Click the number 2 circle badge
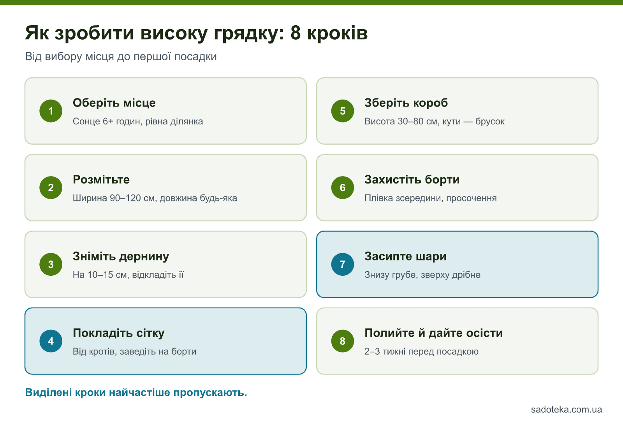The height and width of the screenshot is (425, 623). coord(51,187)
